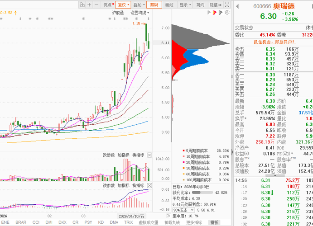Click the 7.15 high price label on chart
313x226 pixels.
(136, 24)
